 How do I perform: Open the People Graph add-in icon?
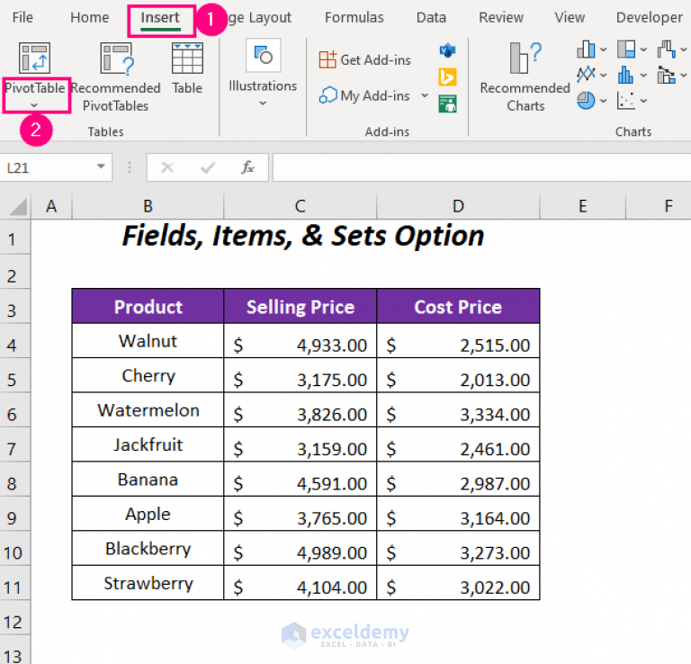447,104
